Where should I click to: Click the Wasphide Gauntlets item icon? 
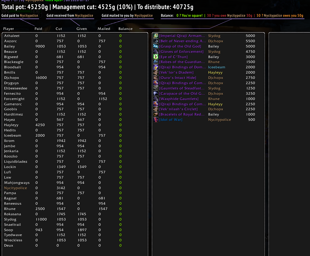click(x=156, y=99)
